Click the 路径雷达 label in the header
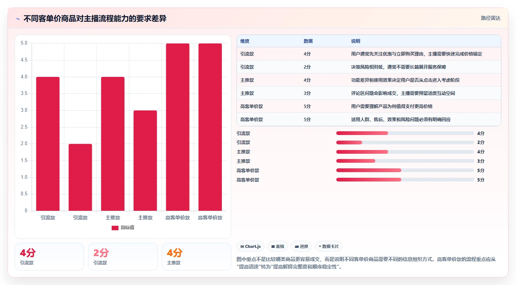 491,18
